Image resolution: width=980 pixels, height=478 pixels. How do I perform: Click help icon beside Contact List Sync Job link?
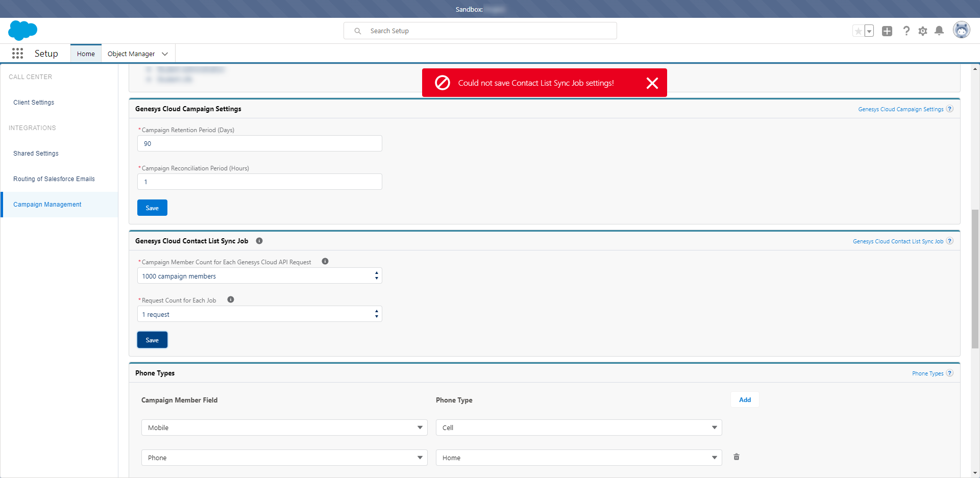click(x=950, y=241)
